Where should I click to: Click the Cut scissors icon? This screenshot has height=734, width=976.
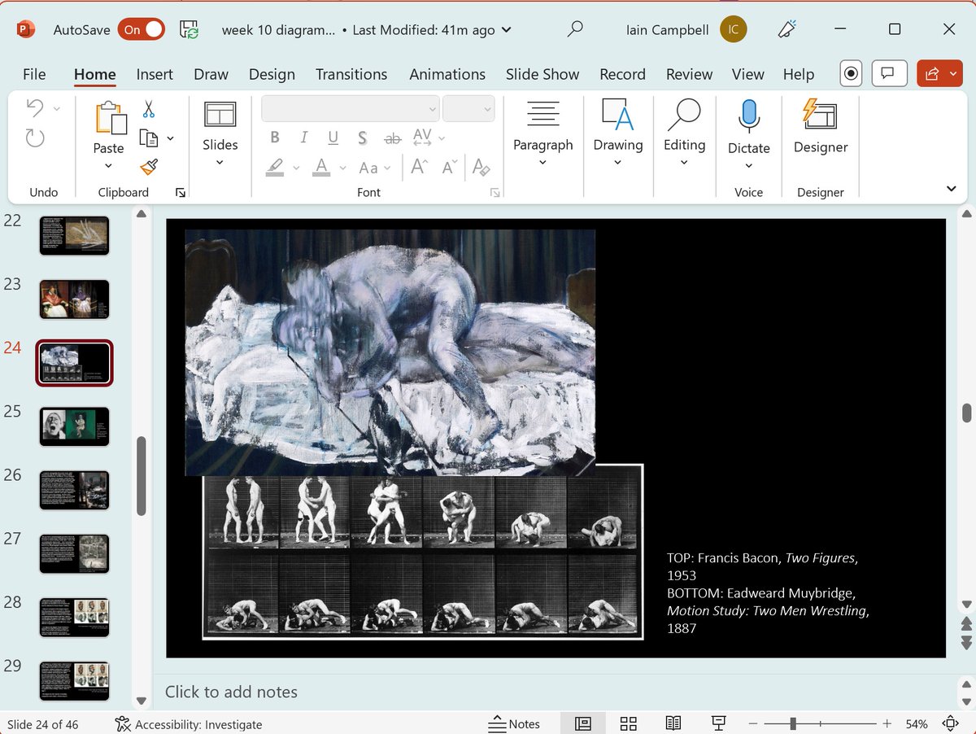pyautogui.click(x=149, y=108)
